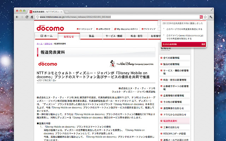Open My docomo ログイン link

click(x=126, y=29)
